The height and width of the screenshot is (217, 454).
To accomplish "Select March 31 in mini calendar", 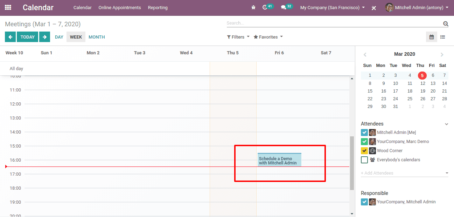I will [396, 107].
